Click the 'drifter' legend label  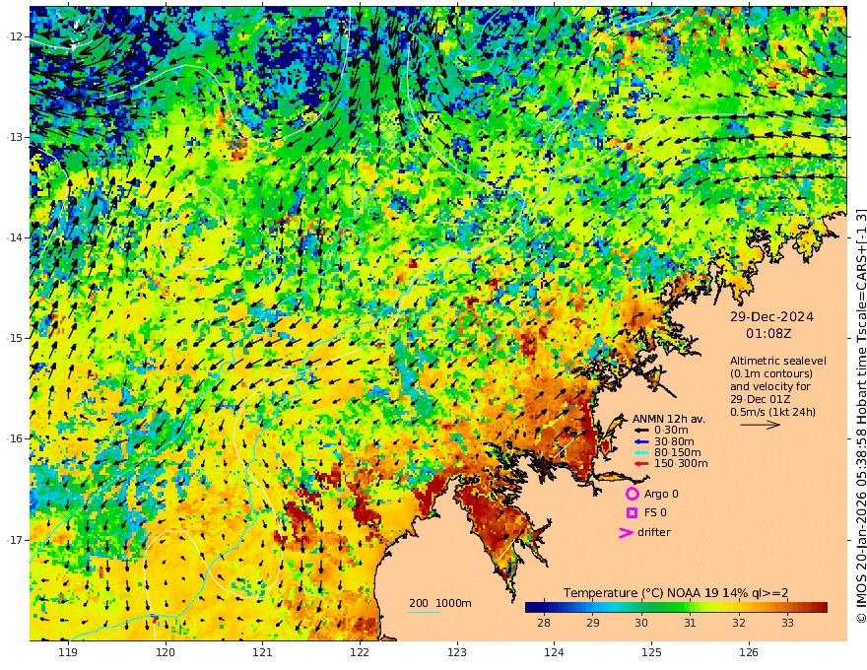pyautogui.click(x=654, y=532)
